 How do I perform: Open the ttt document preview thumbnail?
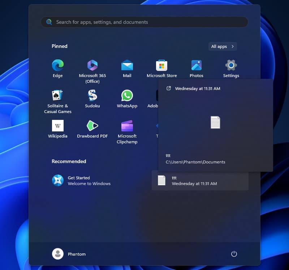pyautogui.click(x=215, y=122)
